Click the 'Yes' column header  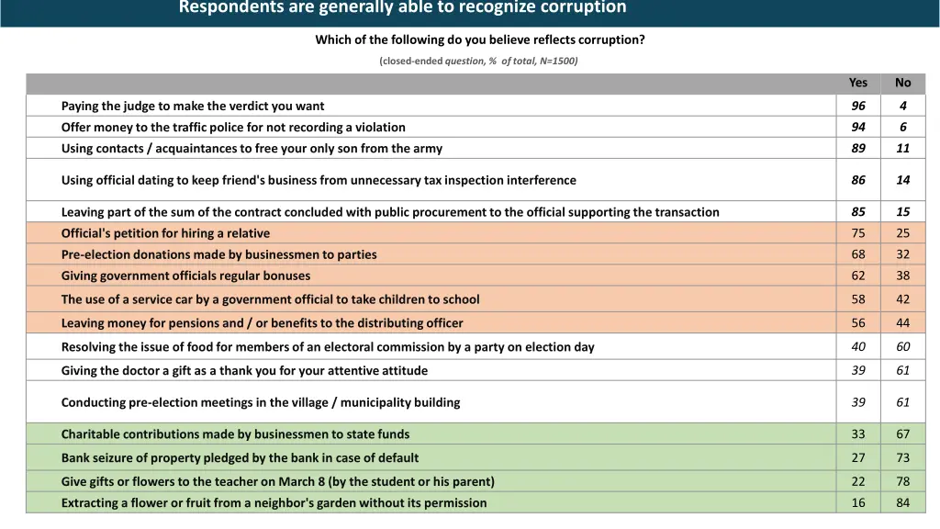pyautogui.click(x=857, y=83)
